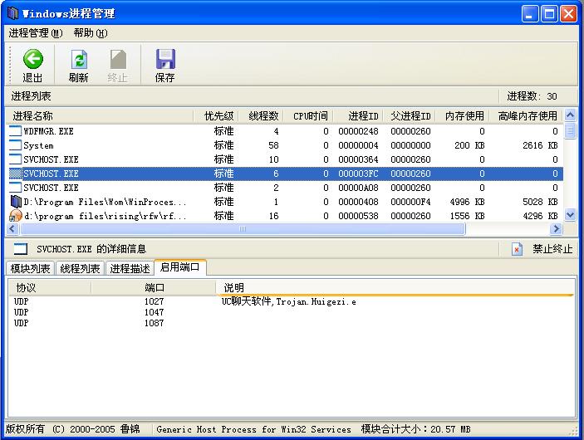Switch to the 线程列表 tab
584x440 pixels.
tap(80, 268)
